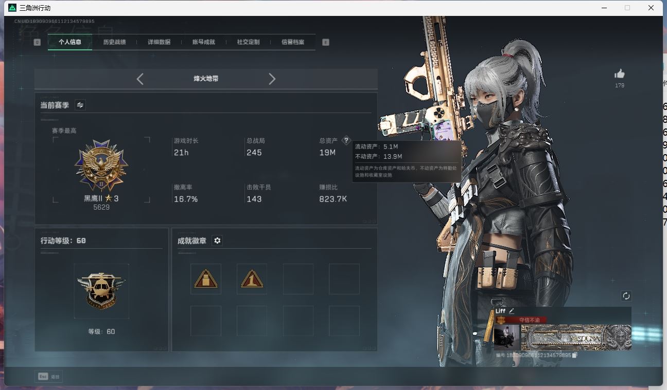Go to the 账号成就 tab
This screenshot has height=390, width=667.
pyautogui.click(x=203, y=42)
